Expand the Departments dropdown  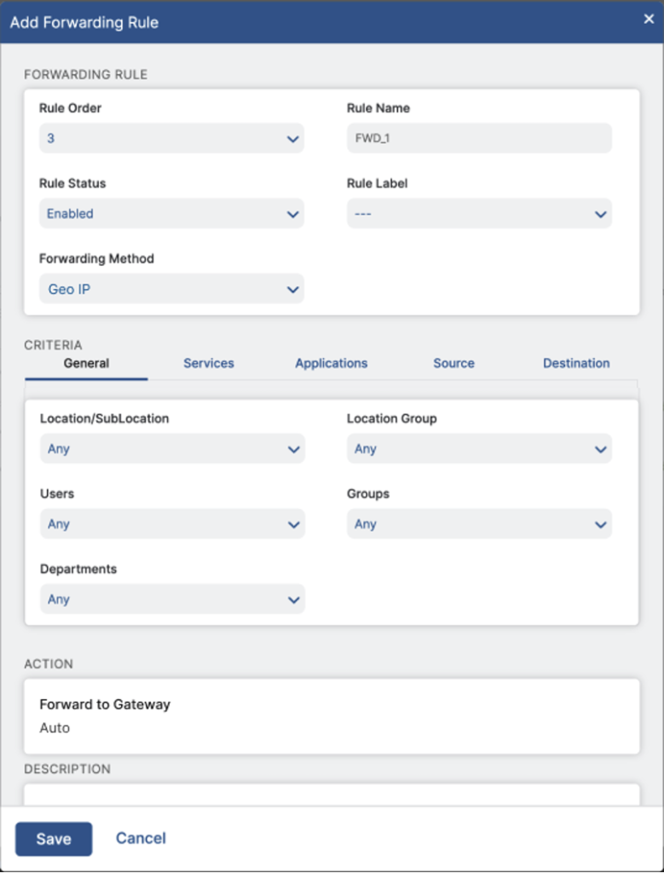172,599
